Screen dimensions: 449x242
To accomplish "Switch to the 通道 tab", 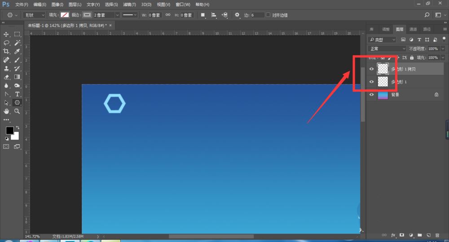I will [413, 29].
